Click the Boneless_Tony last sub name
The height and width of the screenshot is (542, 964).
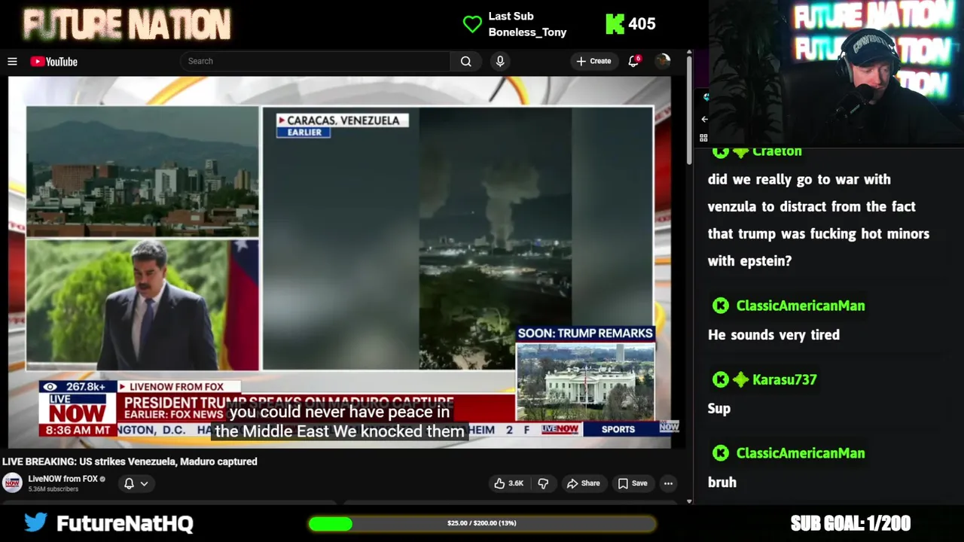[527, 32]
